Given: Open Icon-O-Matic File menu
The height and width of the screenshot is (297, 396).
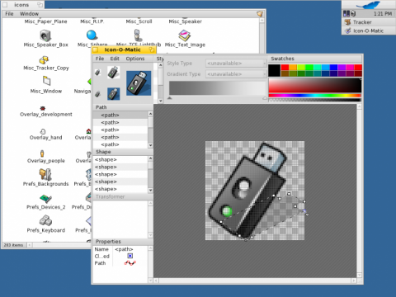Looking at the screenshot, I should tap(100, 59).
